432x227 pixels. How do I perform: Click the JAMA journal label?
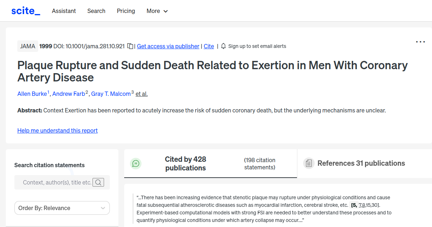[27, 46]
